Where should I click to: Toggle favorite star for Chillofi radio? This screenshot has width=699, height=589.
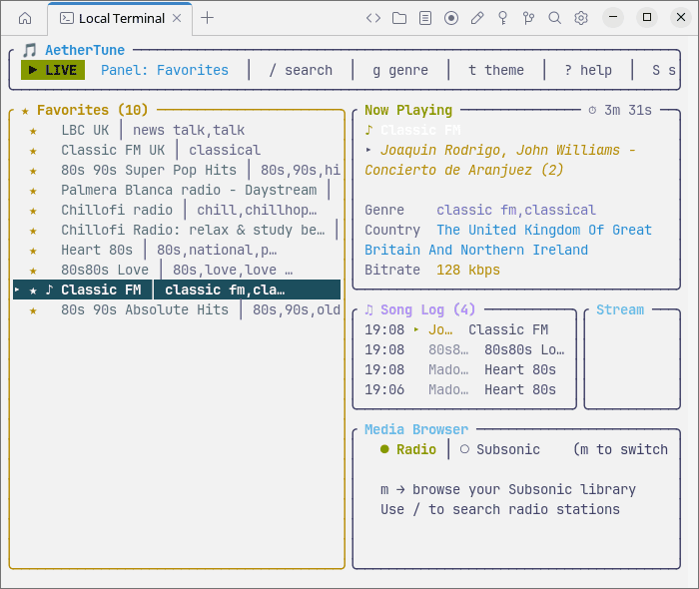click(x=33, y=212)
